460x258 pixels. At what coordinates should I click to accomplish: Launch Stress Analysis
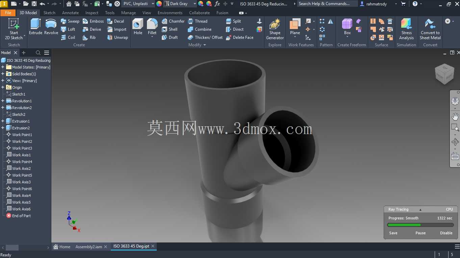[406, 29]
